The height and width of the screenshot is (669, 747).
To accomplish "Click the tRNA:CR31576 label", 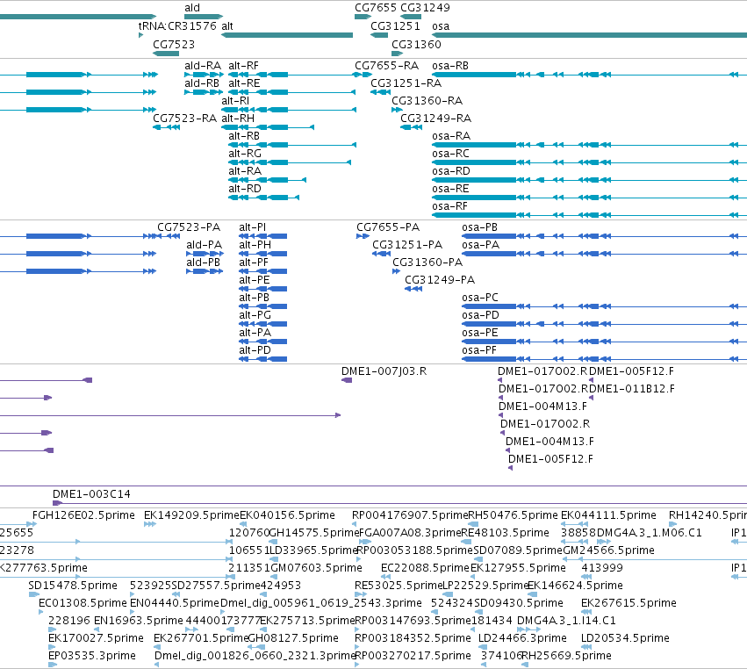I will pyautogui.click(x=177, y=25).
